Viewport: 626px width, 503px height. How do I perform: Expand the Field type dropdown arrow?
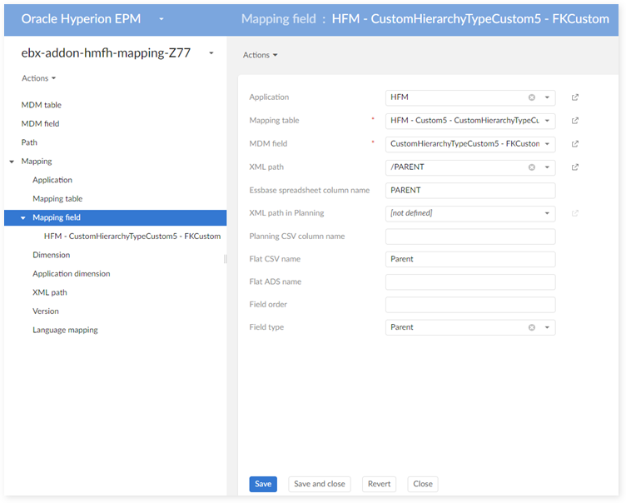[x=547, y=327]
